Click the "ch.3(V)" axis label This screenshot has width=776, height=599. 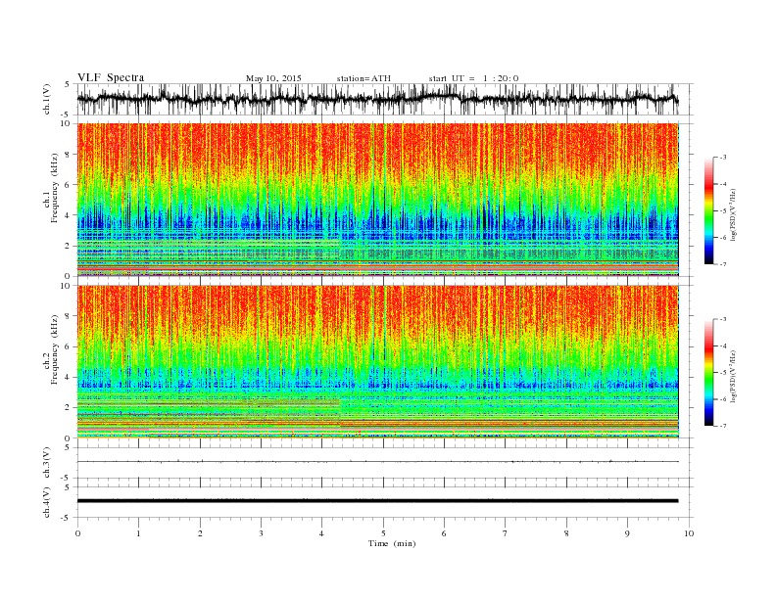pyautogui.click(x=47, y=464)
